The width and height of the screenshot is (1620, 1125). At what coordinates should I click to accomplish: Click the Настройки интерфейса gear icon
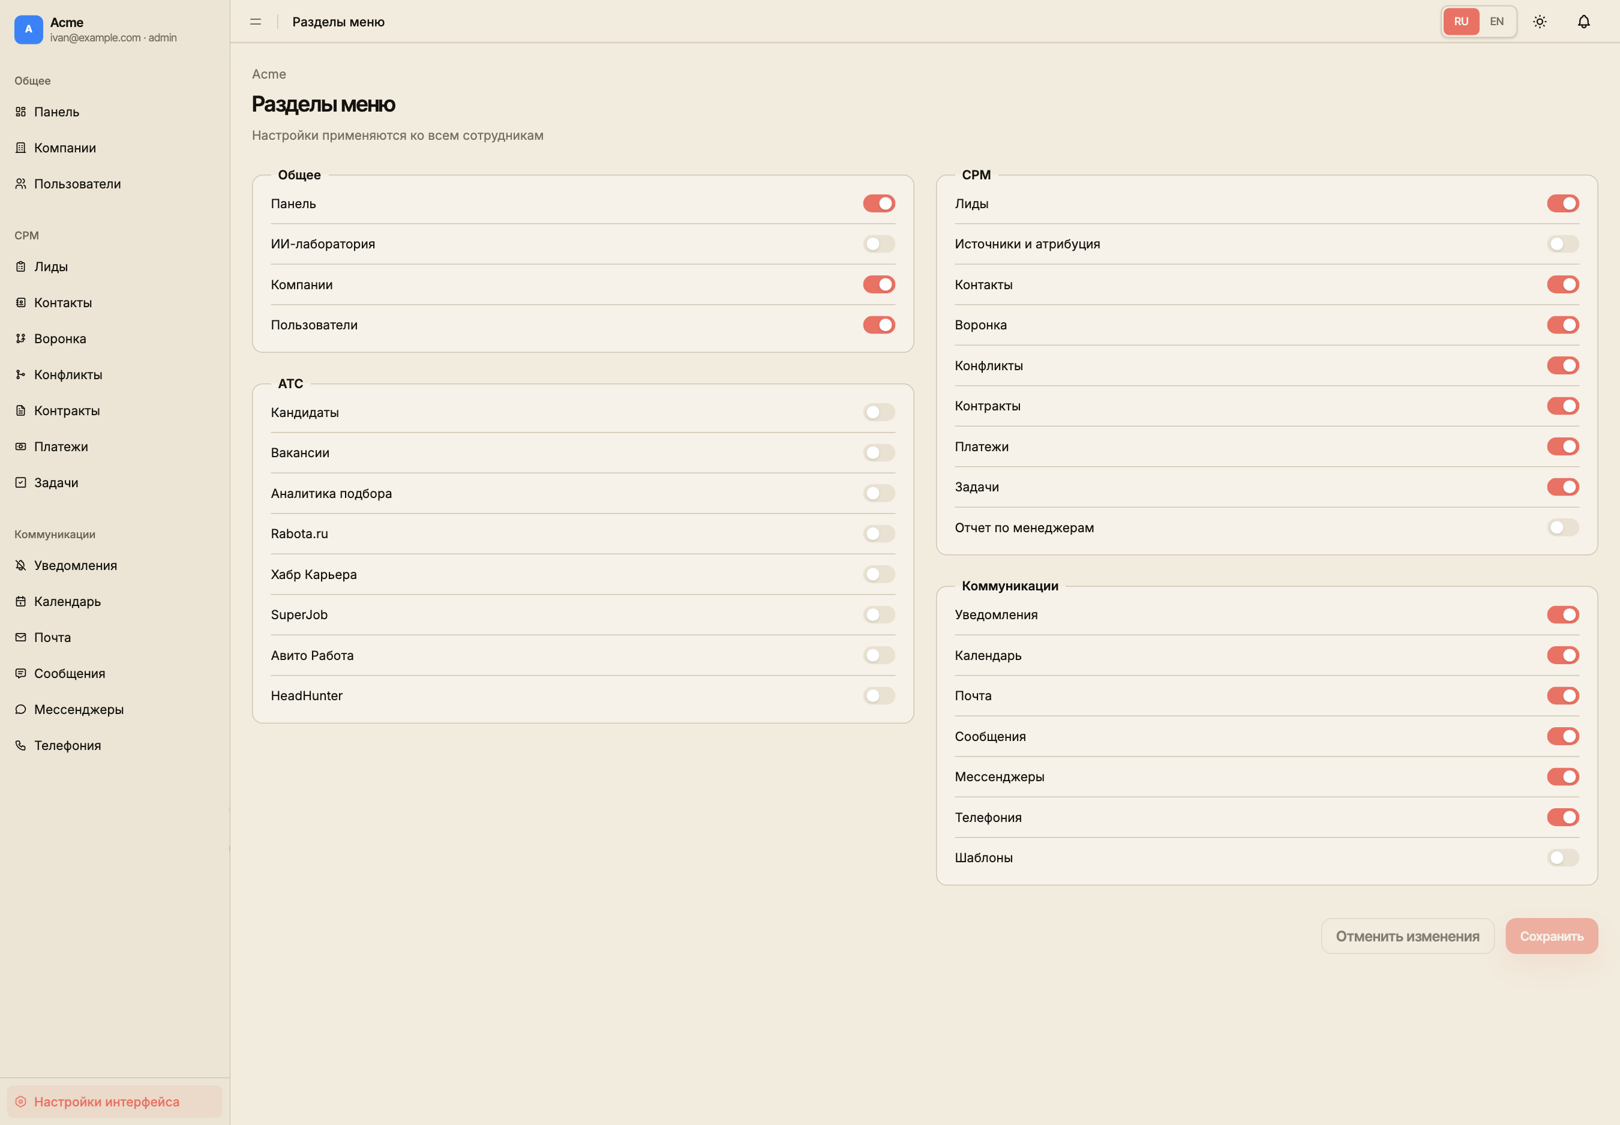pos(21,1101)
